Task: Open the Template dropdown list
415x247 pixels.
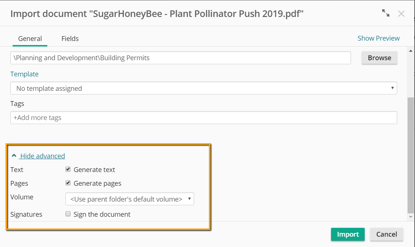Action: [x=203, y=88]
